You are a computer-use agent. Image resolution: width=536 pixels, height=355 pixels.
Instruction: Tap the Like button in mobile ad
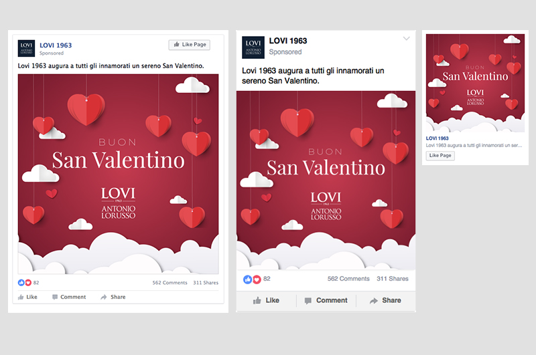coord(266,300)
